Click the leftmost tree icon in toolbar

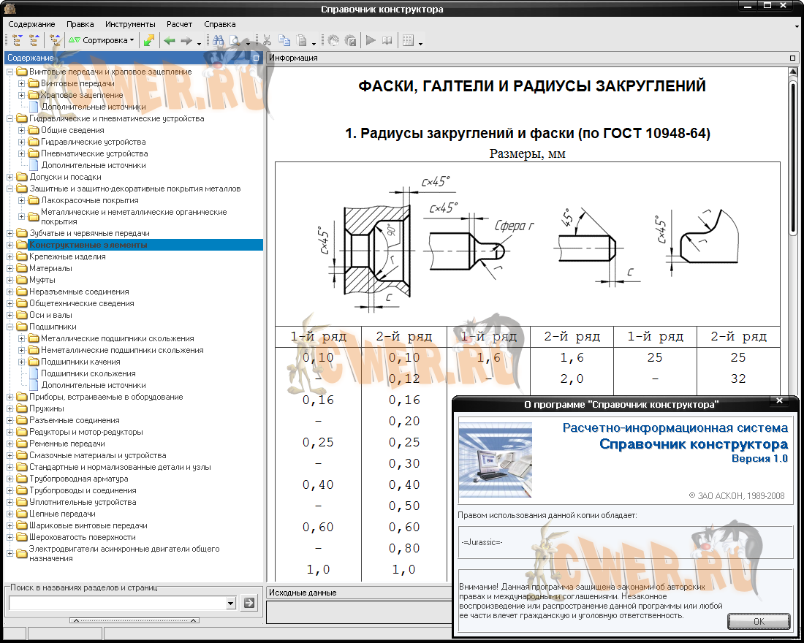click(18, 41)
